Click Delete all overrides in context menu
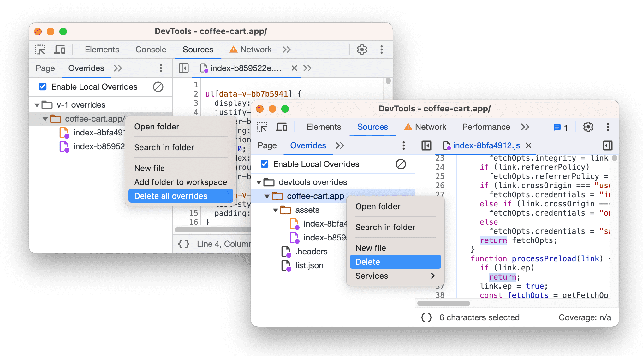The height and width of the screenshot is (356, 643). [x=172, y=196]
